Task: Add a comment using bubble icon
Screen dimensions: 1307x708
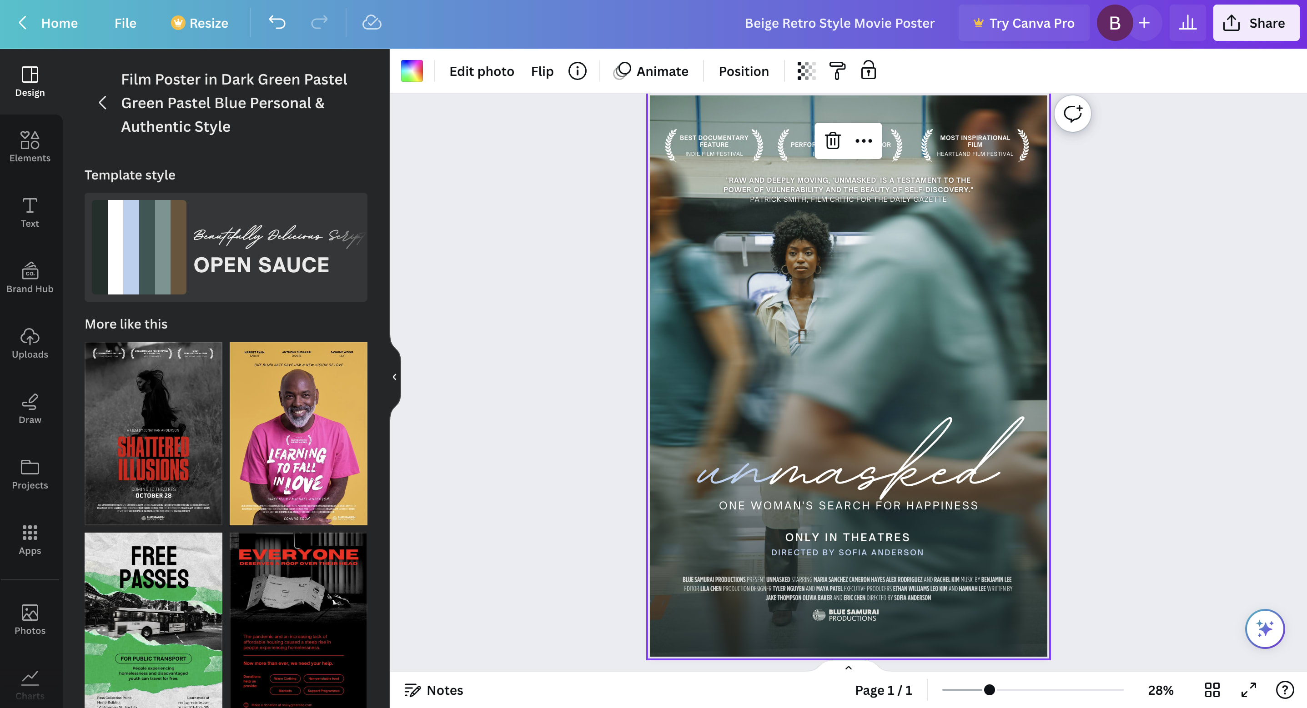Action: 1073,114
